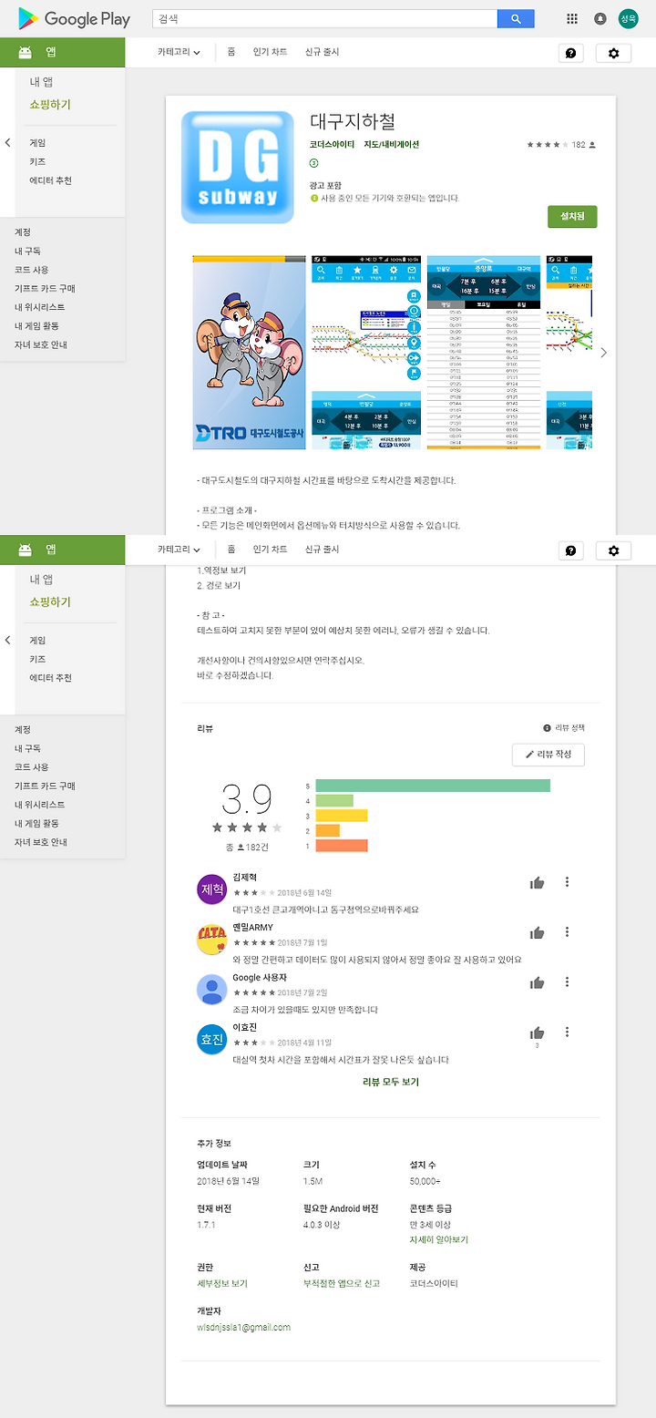The height and width of the screenshot is (1418, 656).
Task: Click the 1-star red-orange rating bar
Action: click(342, 846)
